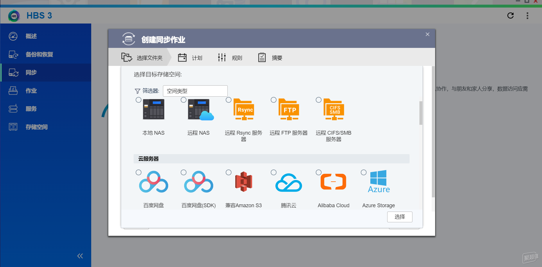Click the 摘要 summary wizard step
The height and width of the screenshot is (267, 542).
[x=270, y=58]
